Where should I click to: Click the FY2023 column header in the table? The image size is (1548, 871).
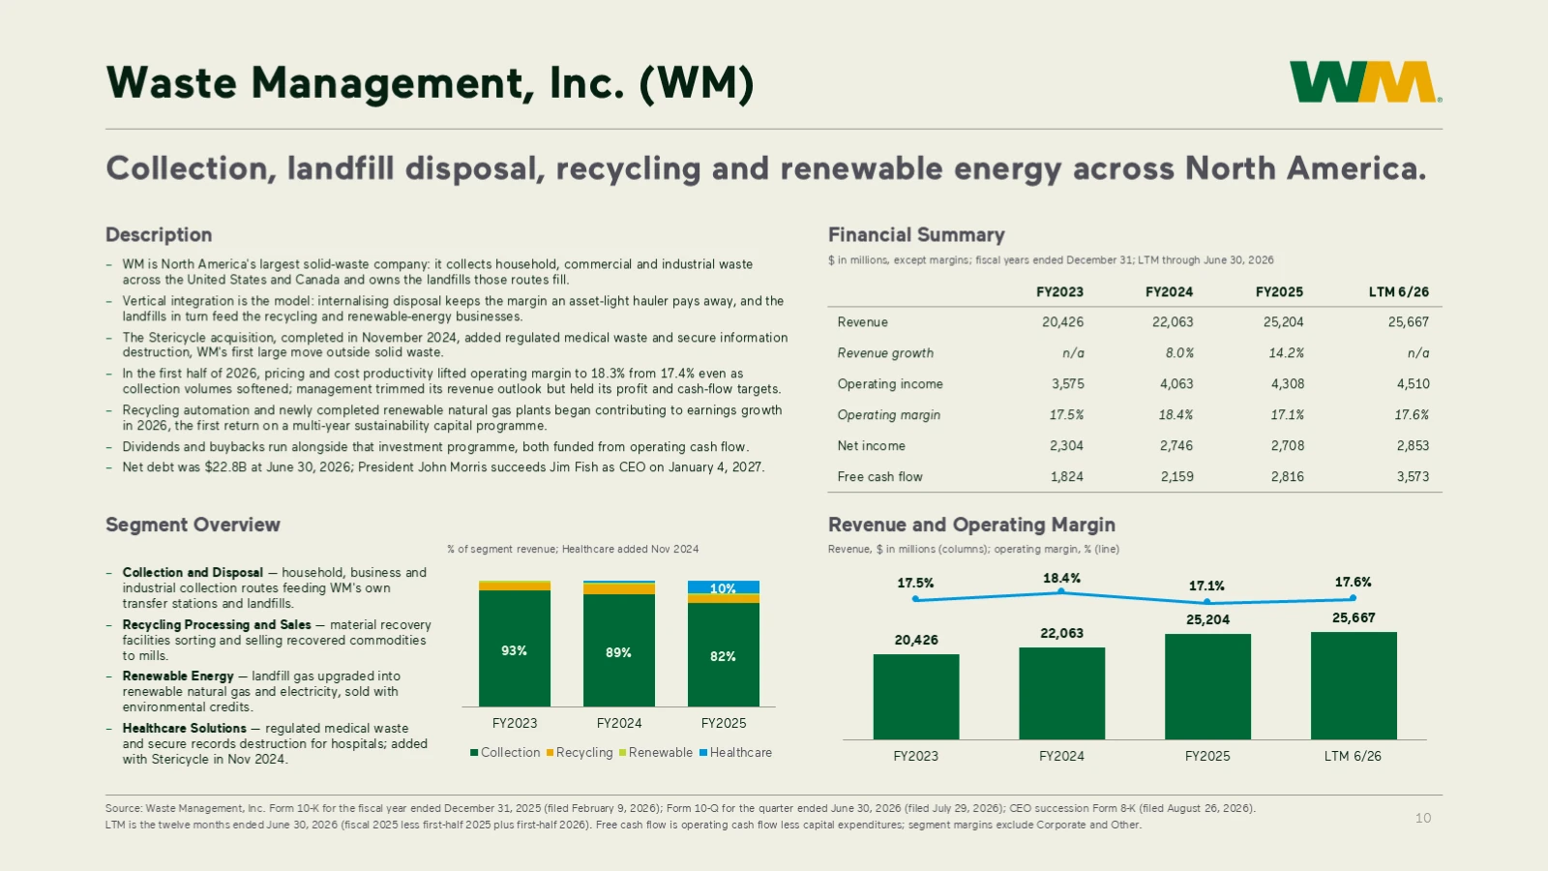tap(1059, 292)
